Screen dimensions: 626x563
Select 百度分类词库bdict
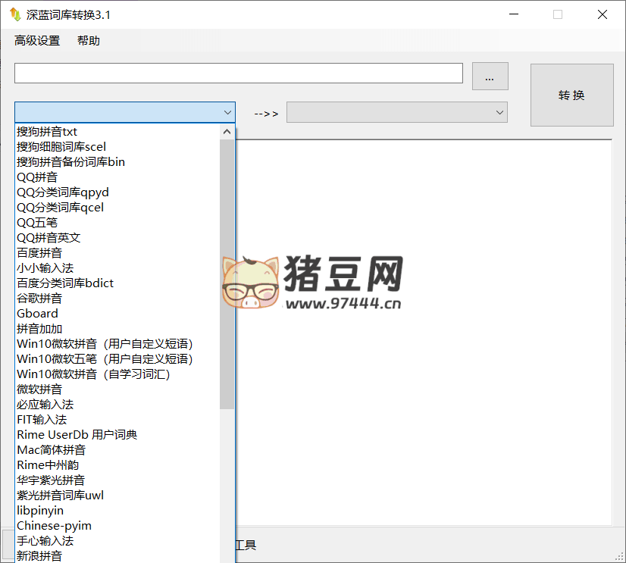pos(117,283)
